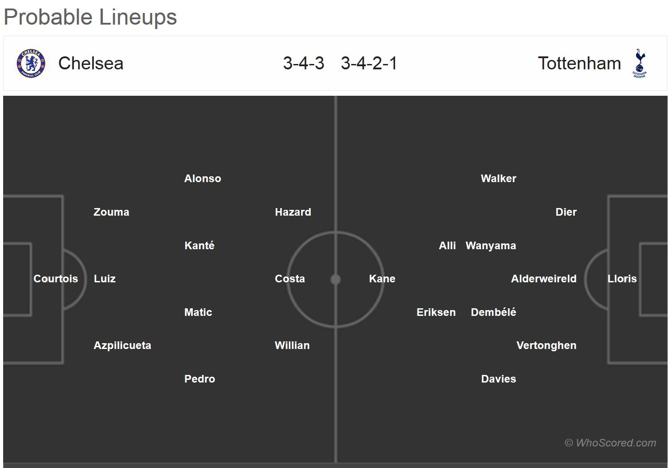This screenshot has width=668, height=468.
Task: Click the Chelsea 3-4-3 formation text
Action: [303, 63]
